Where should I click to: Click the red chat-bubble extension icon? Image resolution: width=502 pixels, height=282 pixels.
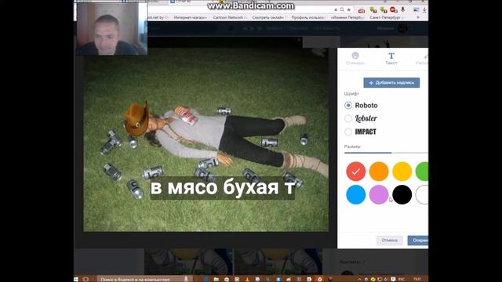click(393, 10)
